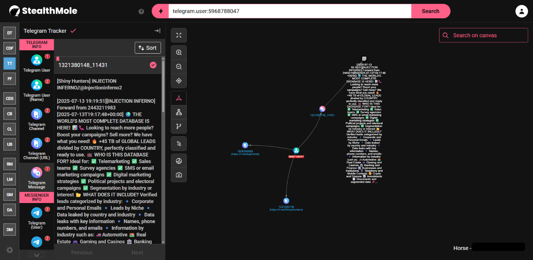Select the message text note node icon
This screenshot has height=260, width=533.
(x=364, y=59)
